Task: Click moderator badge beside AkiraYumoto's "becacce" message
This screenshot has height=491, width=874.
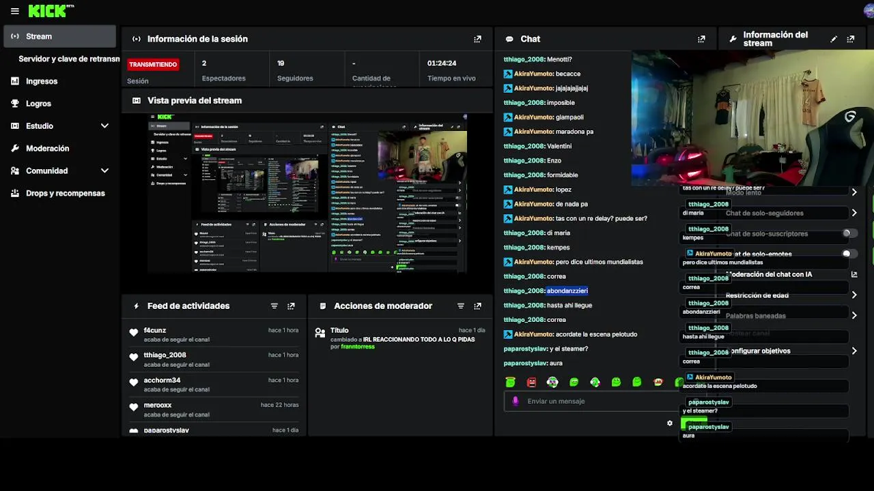Action: point(508,74)
